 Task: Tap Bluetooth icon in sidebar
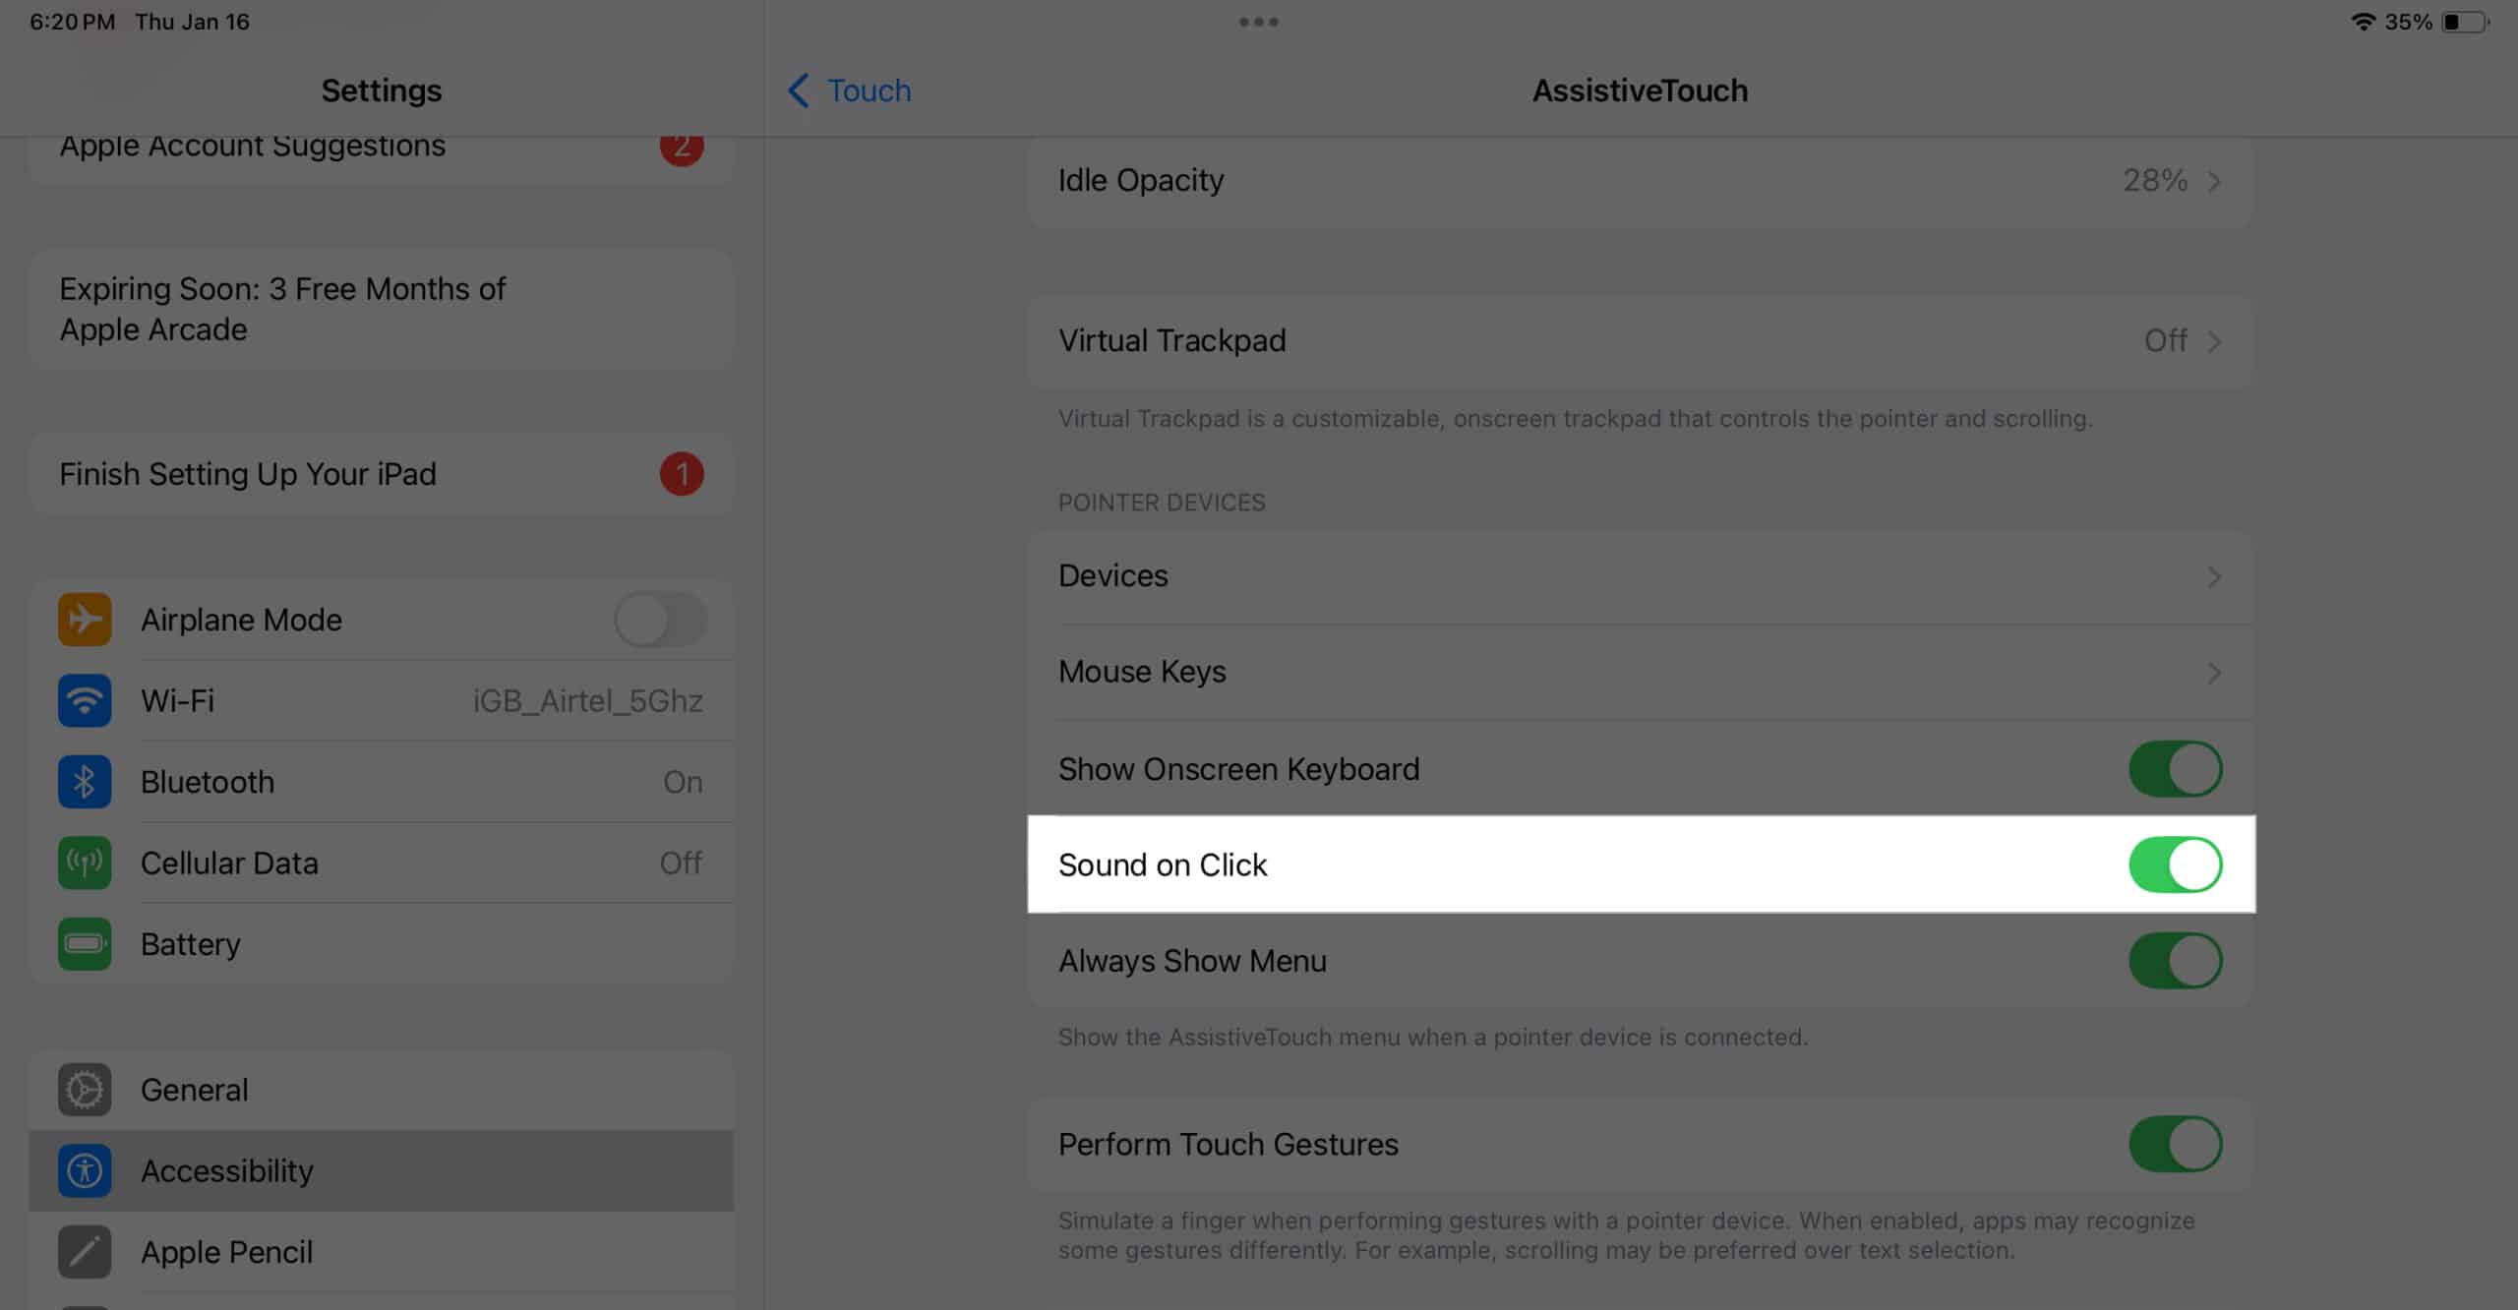point(84,781)
